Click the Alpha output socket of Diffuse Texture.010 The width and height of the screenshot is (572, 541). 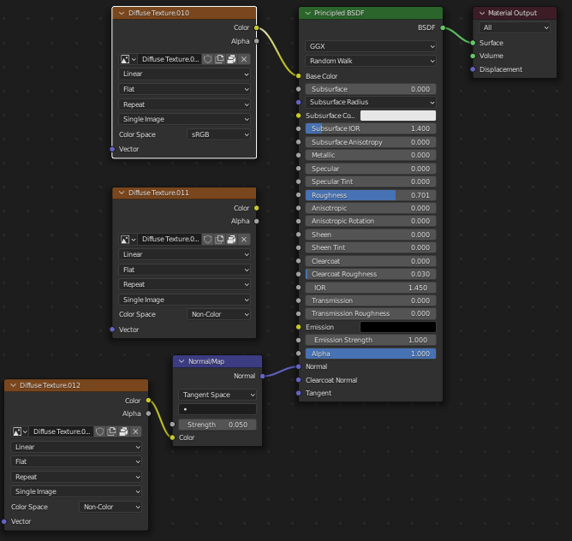coord(256,41)
